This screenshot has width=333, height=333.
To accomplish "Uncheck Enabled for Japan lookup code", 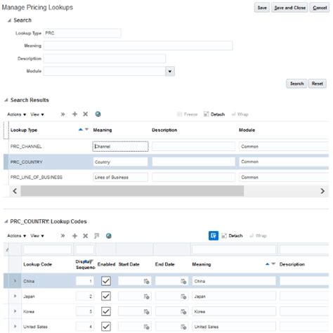I will pos(106,296).
